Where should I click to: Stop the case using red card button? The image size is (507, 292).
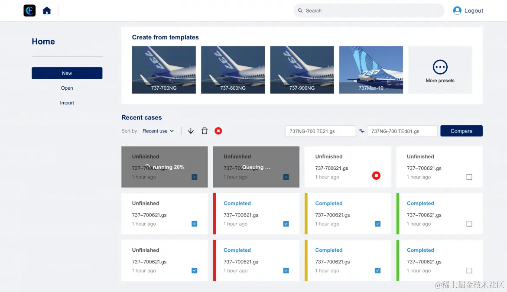(376, 175)
